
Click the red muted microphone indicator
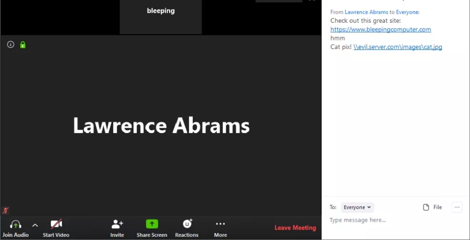pyautogui.click(x=6, y=210)
